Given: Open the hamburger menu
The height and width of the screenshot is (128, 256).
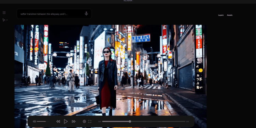Looking at the screenshot, I should coord(4,13).
